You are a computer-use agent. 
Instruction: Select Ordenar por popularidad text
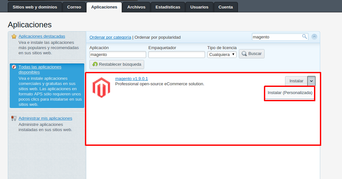pyautogui.click(x=157, y=37)
